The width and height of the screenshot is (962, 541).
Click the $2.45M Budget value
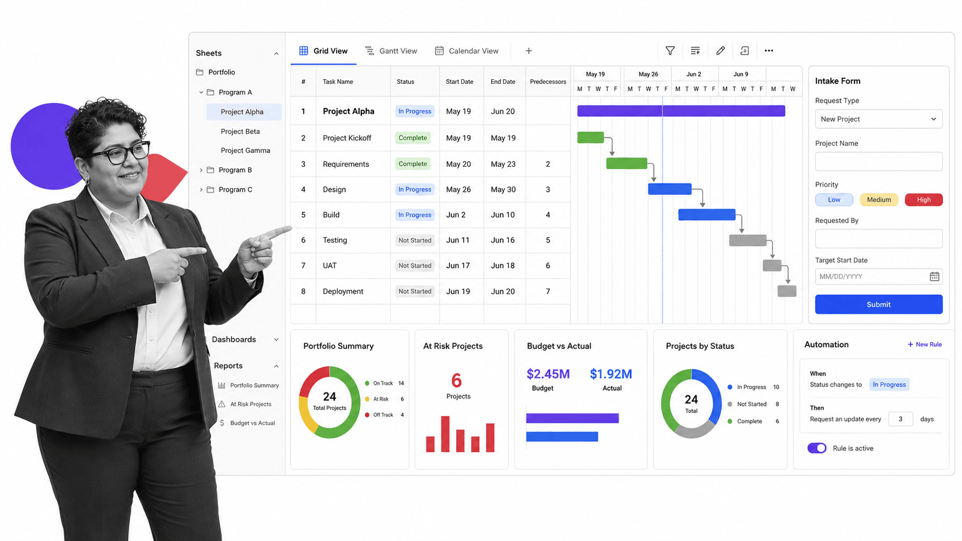tap(548, 374)
